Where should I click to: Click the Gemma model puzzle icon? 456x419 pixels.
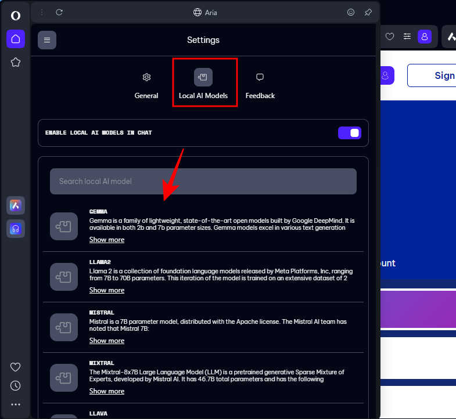pyautogui.click(x=64, y=226)
